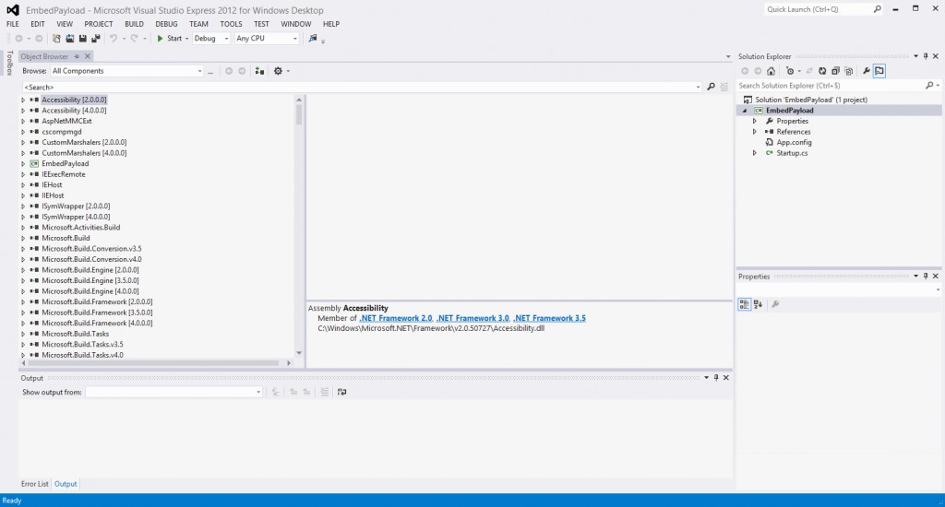This screenshot has height=507, width=945.
Task: Toggle Alphabetical sort in Properties panel
Action: pos(759,304)
